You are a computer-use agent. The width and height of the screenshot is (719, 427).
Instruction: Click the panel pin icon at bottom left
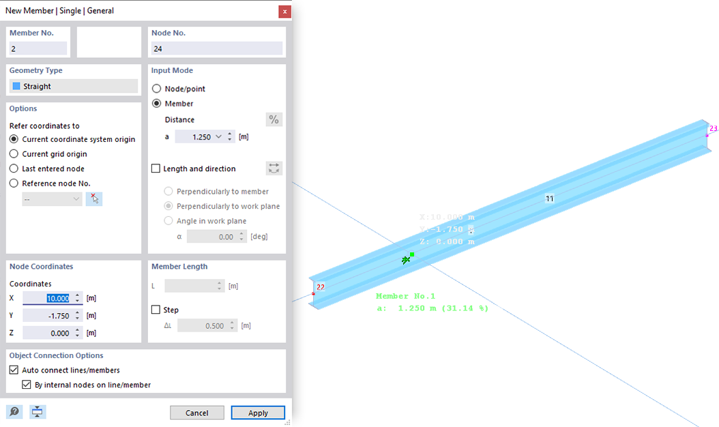[x=38, y=411]
